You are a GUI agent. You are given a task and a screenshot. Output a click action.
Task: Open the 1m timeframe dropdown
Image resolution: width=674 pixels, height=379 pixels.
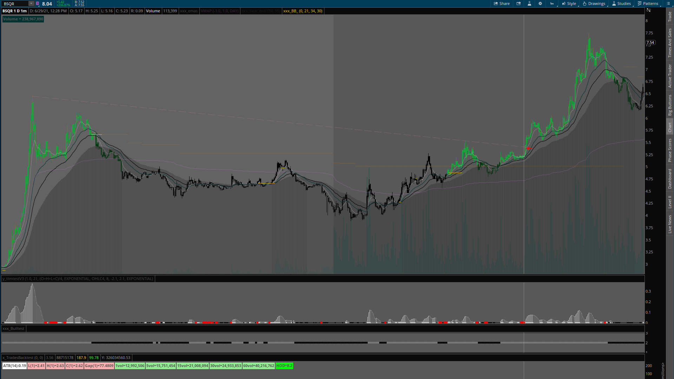[x=552, y=4]
